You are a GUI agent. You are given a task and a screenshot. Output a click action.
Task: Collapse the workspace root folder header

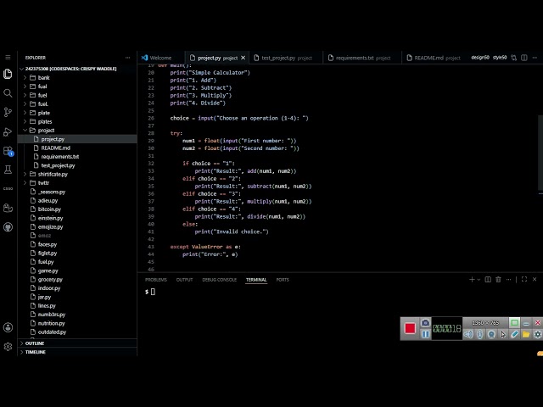[77, 69]
